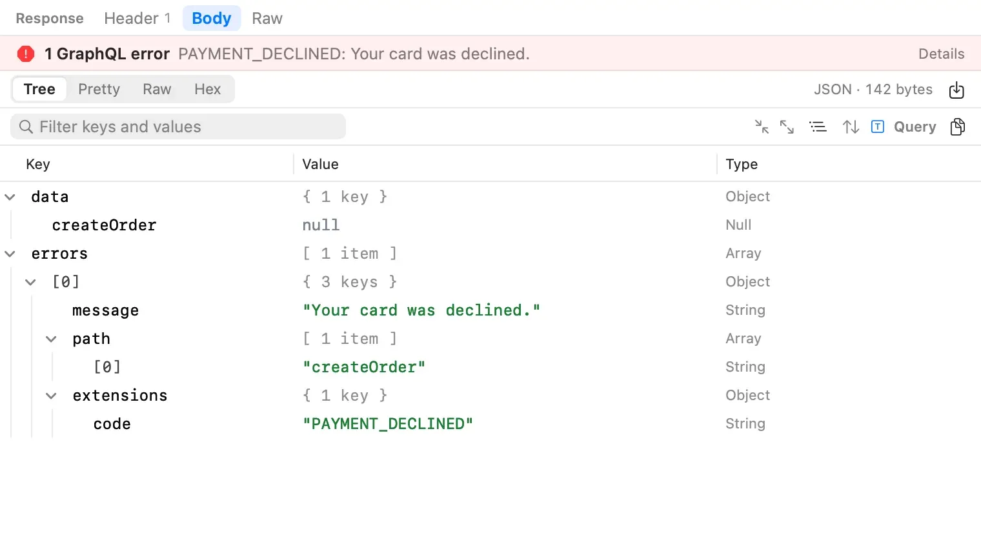
Task: Collapse the extensions object node
Action: 51,396
